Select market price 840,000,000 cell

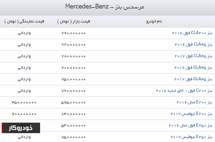pos(73,114)
